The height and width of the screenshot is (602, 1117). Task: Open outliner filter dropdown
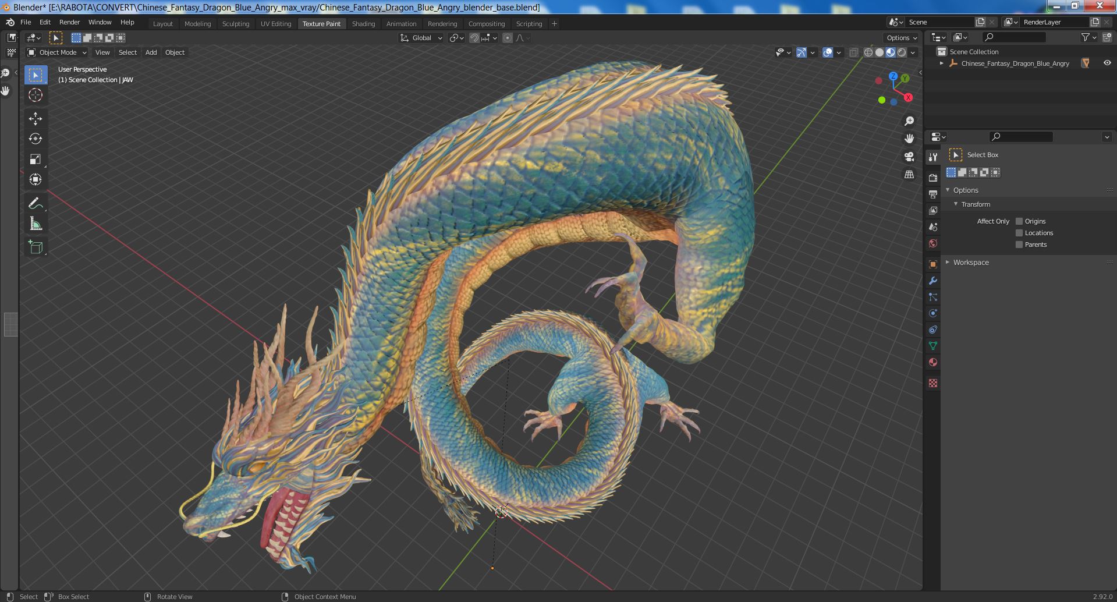pyautogui.click(x=1088, y=37)
